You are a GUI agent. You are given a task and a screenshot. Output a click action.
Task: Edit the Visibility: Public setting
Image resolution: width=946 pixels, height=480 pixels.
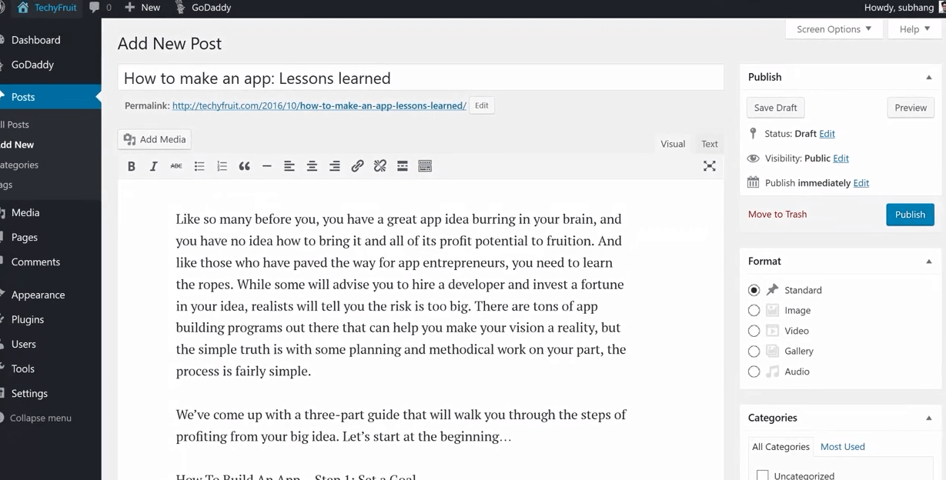point(841,158)
